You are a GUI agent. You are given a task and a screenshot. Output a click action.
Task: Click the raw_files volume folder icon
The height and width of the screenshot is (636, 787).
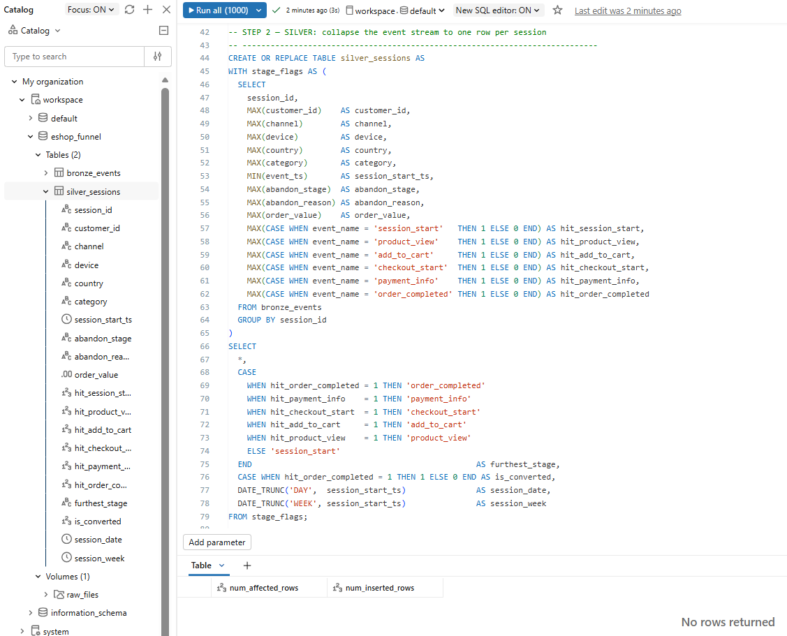pyautogui.click(x=59, y=594)
